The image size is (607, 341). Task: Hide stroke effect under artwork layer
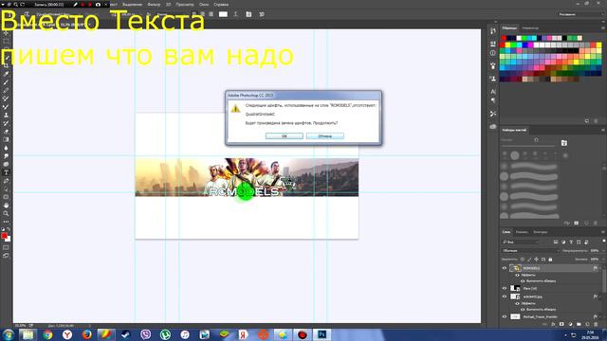tap(523, 310)
